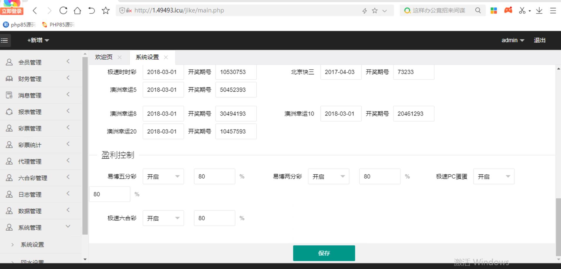Close the 系统设置 tab

tap(166, 57)
